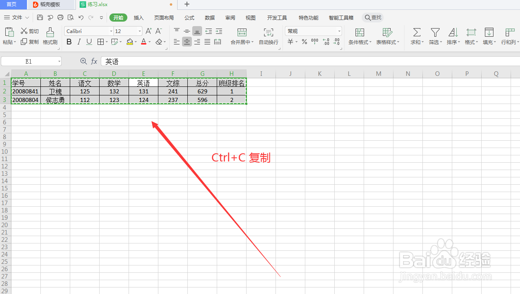Enable Wrap Text (自动换行)
This screenshot has height=294, width=520.
coord(268,36)
